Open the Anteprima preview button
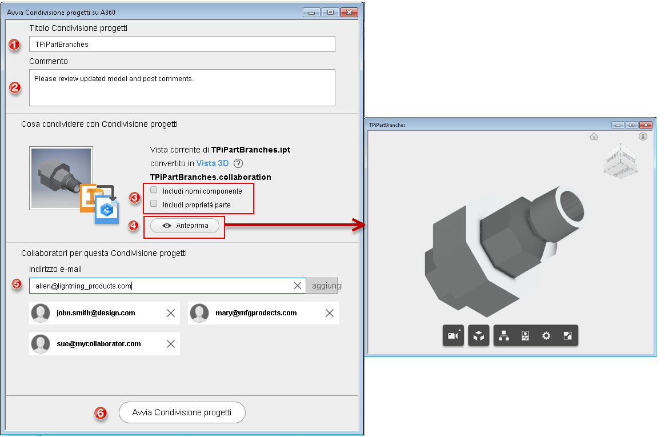Viewport: 665px width, 437px height. click(x=185, y=226)
